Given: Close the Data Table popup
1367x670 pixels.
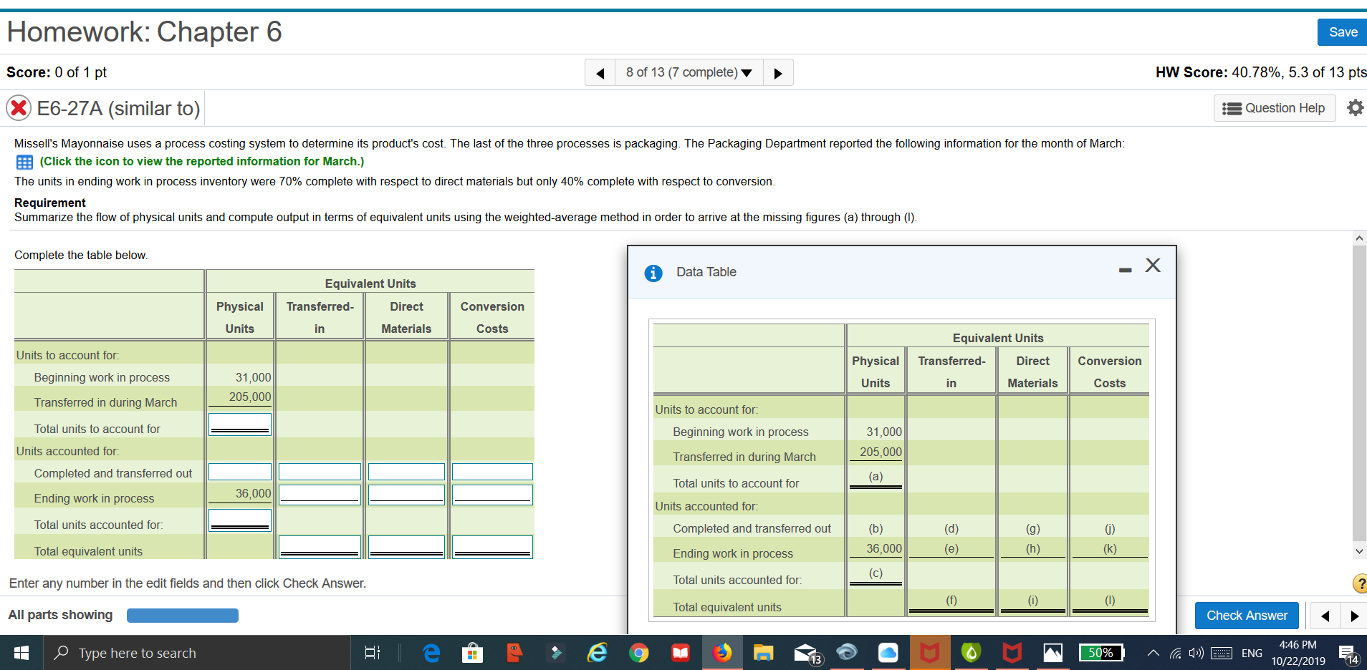Looking at the screenshot, I should (1153, 266).
